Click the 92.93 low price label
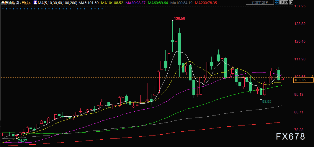 (267, 102)
